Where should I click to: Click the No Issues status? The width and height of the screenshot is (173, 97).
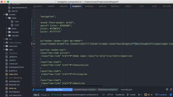[x=56, y=95]
